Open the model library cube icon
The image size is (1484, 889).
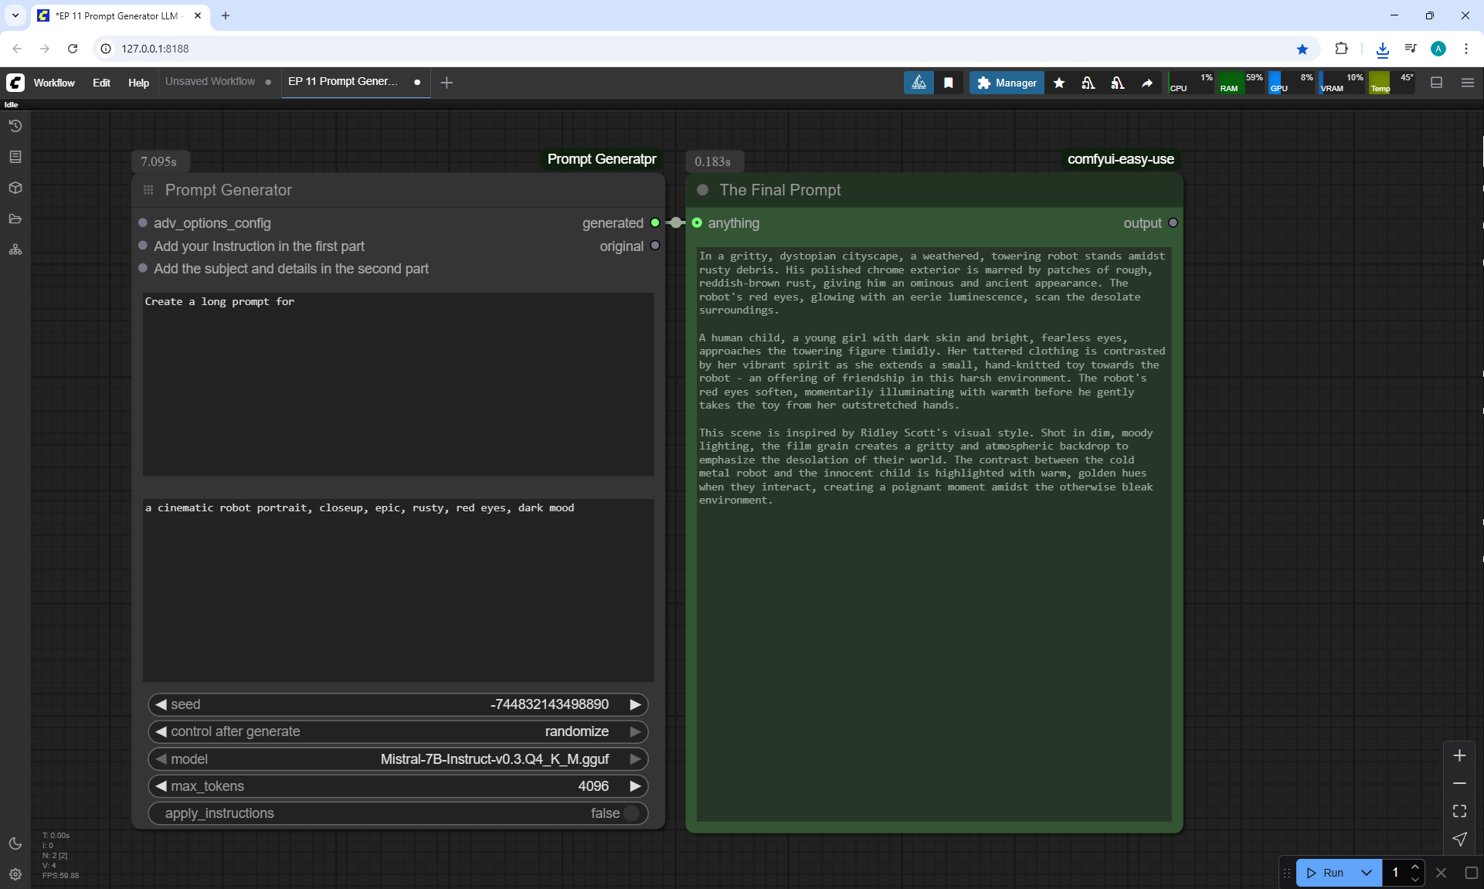pos(15,188)
